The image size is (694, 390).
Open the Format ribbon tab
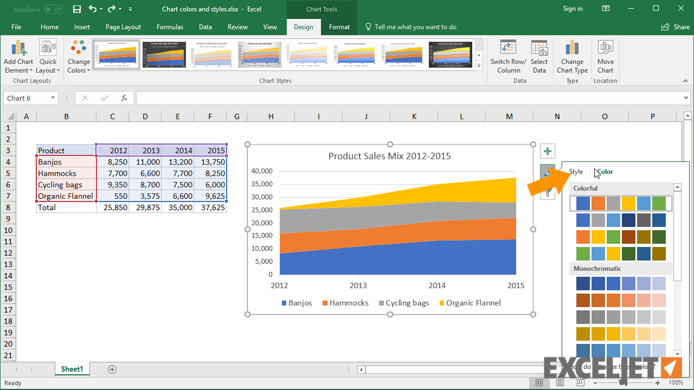(339, 27)
